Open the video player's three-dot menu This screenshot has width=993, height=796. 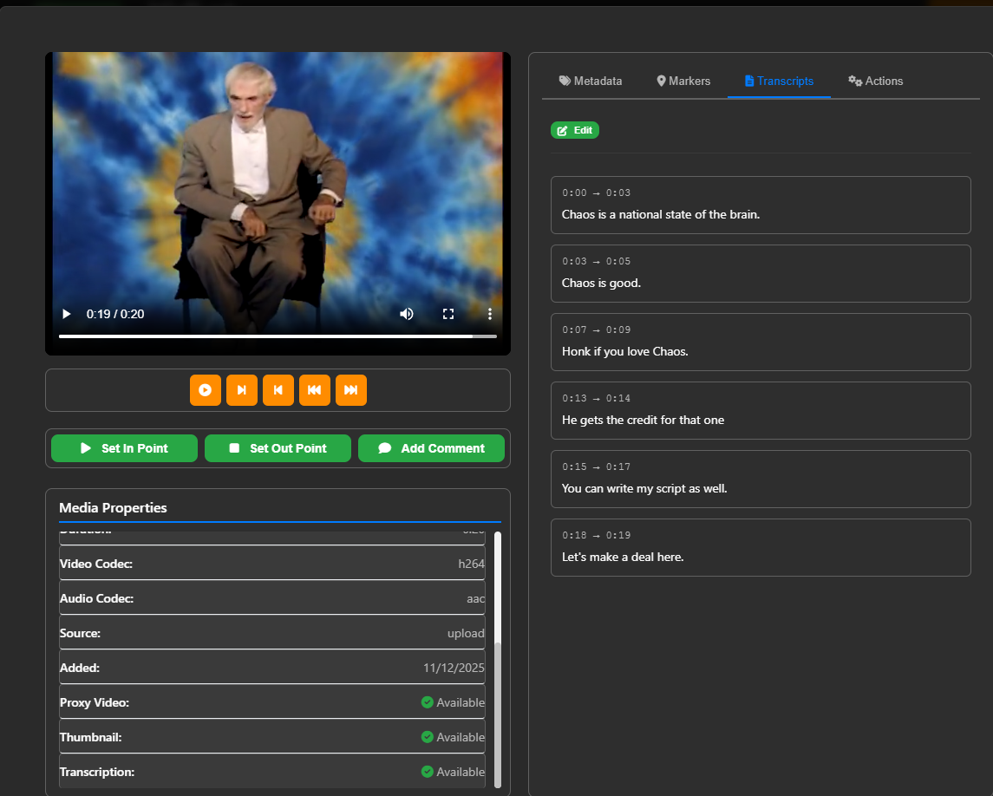pyautogui.click(x=490, y=314)
